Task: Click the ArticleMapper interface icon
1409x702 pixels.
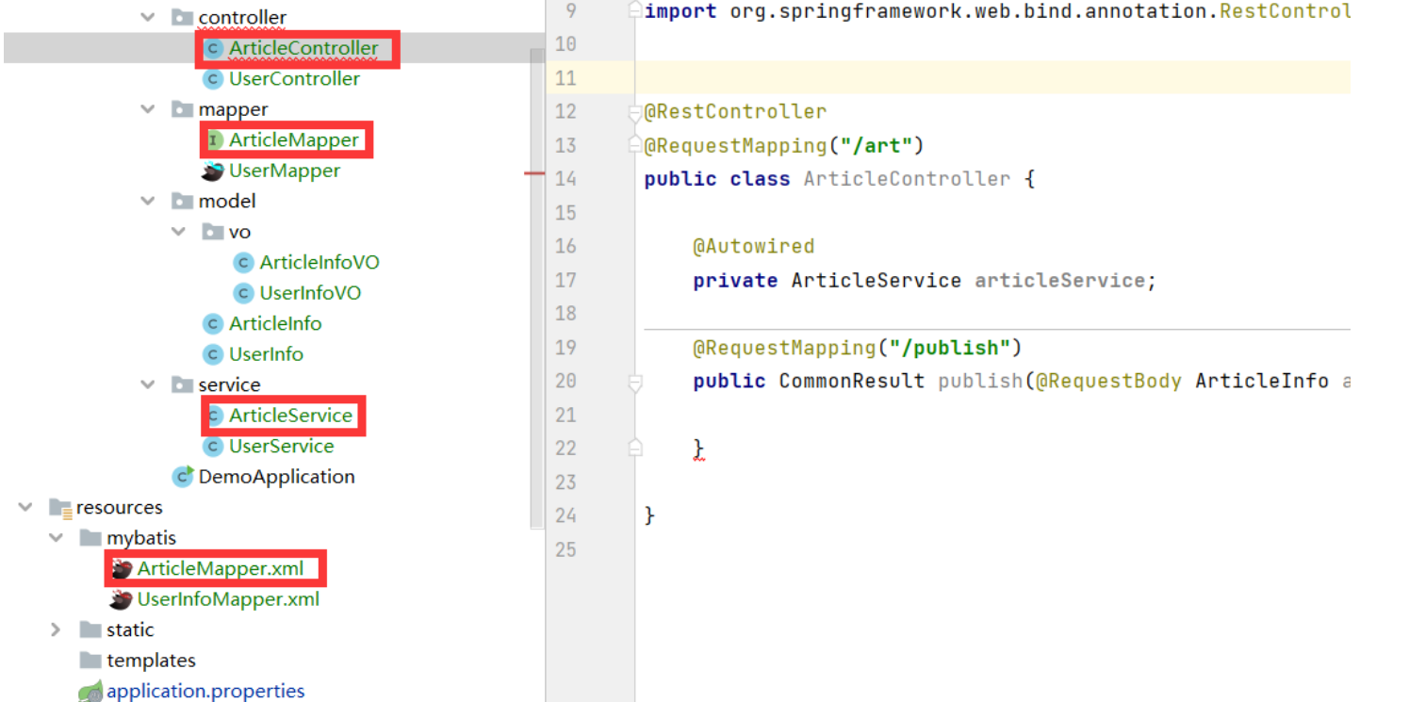Action: [x=214, y=140]
